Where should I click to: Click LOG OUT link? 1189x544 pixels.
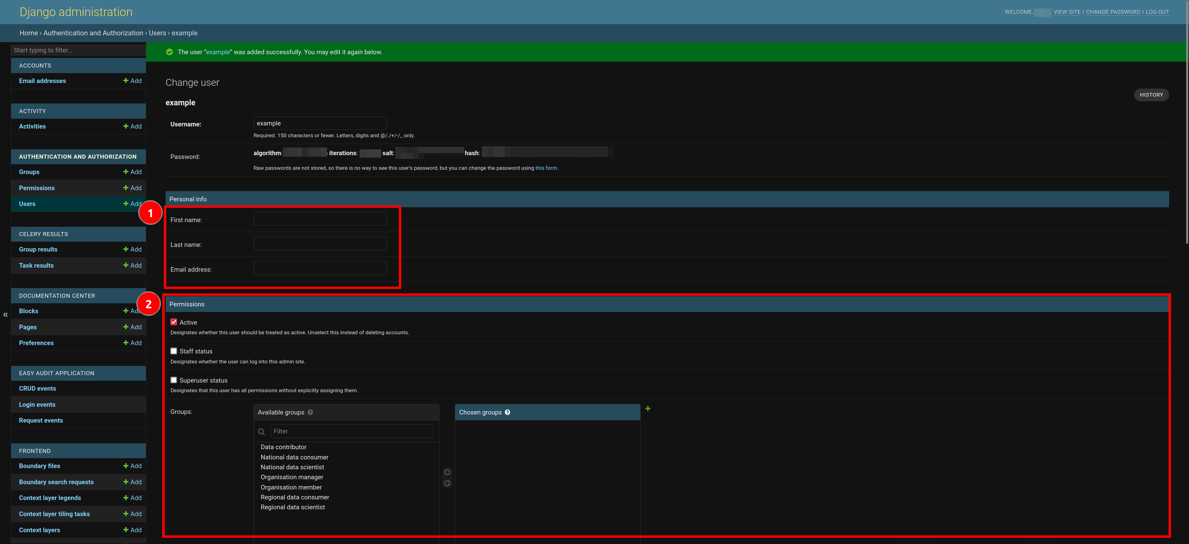(1157, 12)
